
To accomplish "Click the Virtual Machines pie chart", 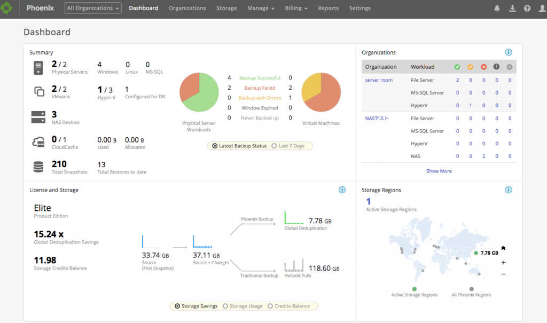I will point(321,92).
